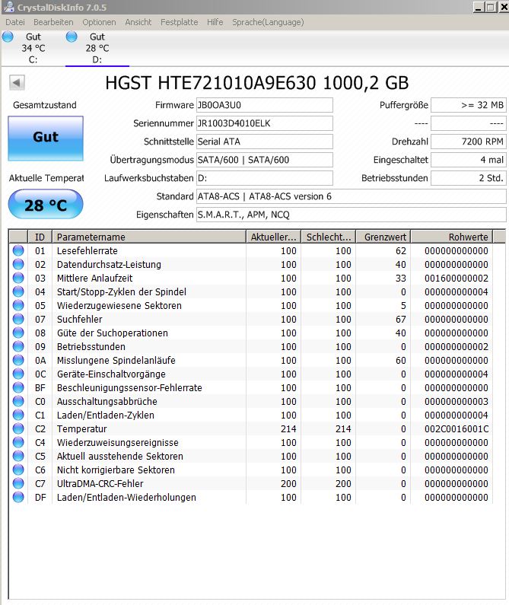Open the Ansicht menu

tap(138, 22)
